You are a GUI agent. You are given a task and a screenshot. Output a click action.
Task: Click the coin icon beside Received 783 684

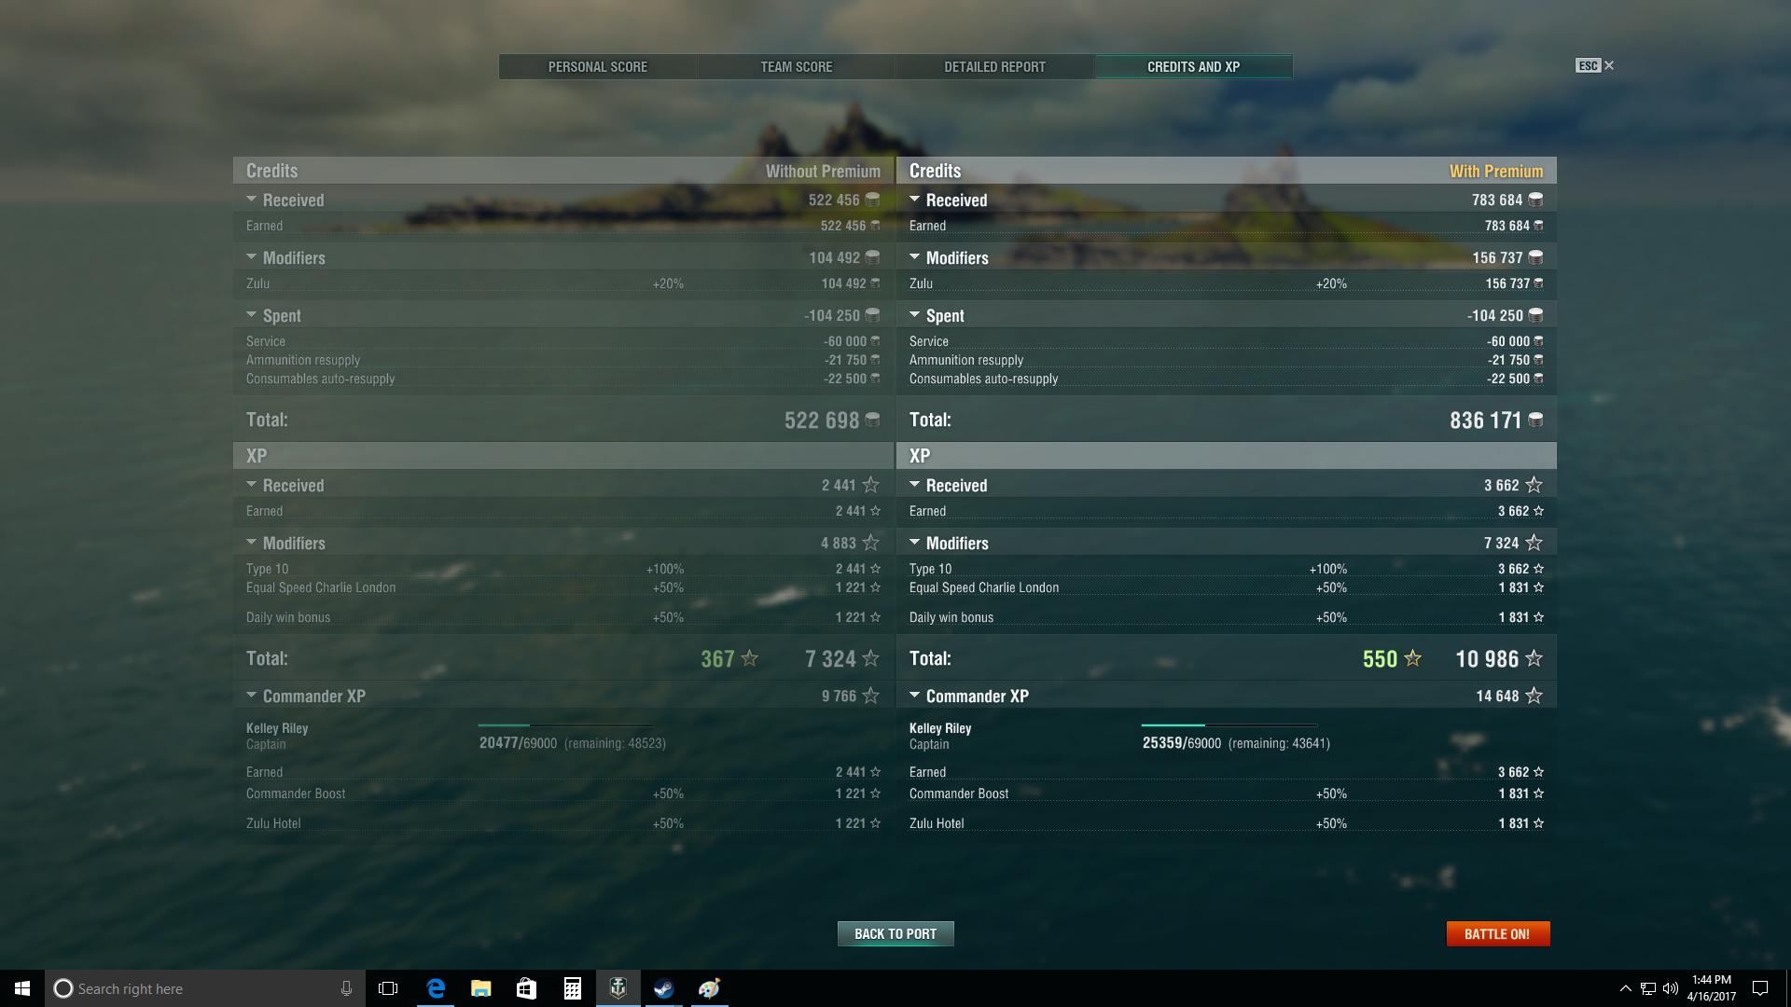[x=1535, y=200]
